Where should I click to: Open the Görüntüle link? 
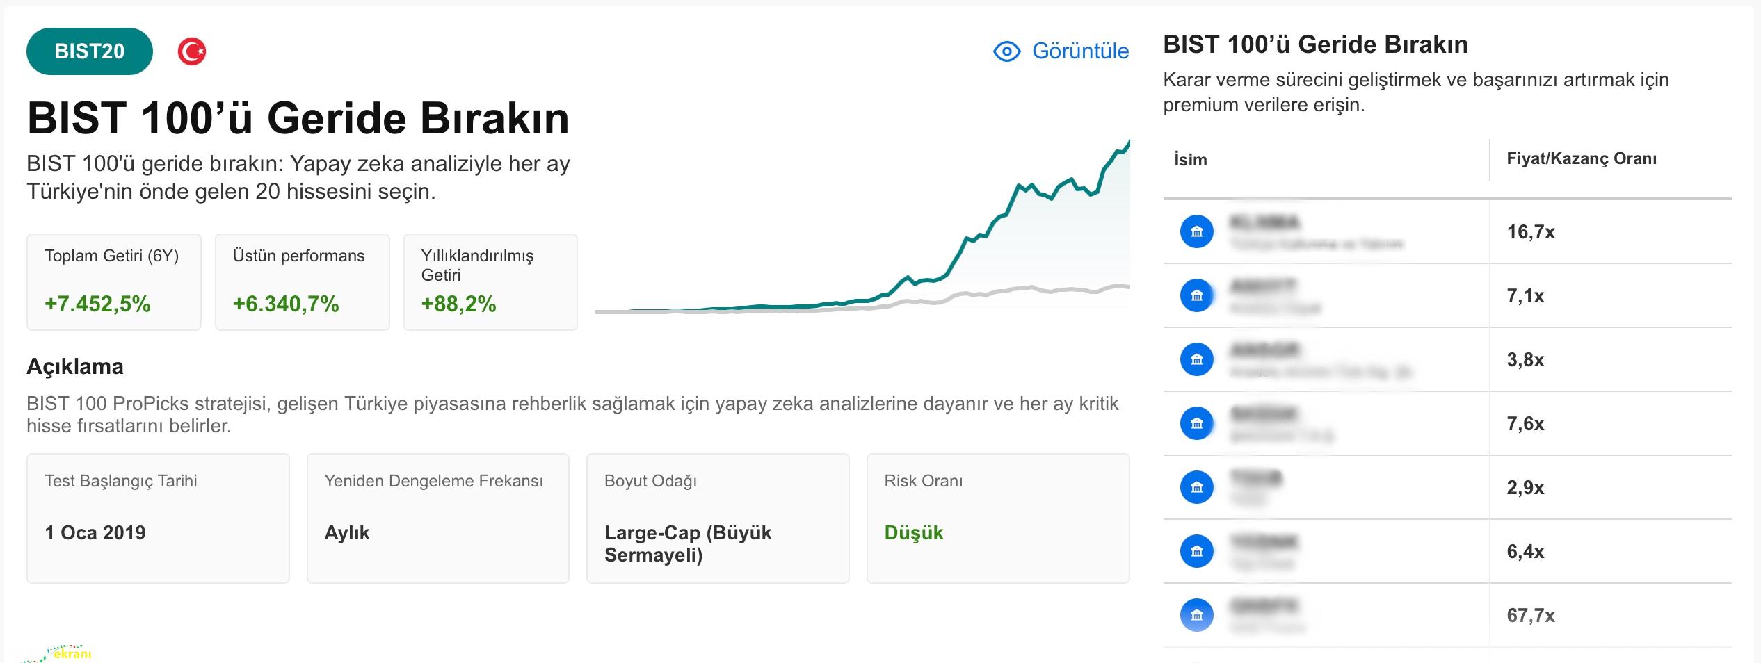point(1080,51)
